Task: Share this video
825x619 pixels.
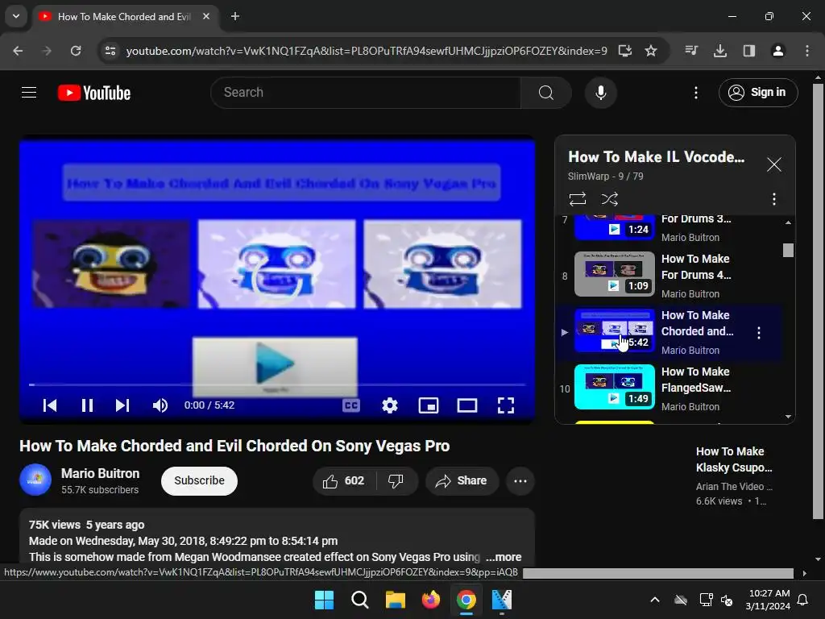Action: (462, 480)
